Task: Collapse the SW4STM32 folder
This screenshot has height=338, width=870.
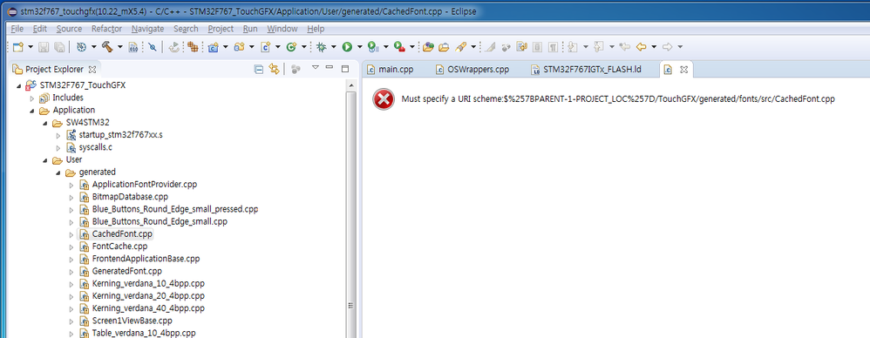Action: (x=45, y=123)
